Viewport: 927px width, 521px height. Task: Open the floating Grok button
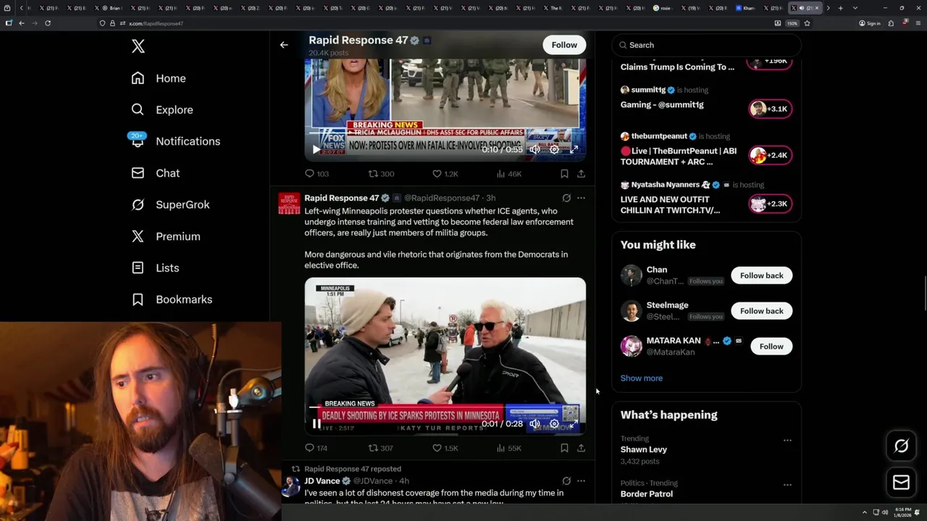tap(901, 446)
